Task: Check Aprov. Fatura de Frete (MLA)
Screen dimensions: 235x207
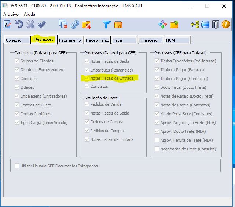Action: 157,140
